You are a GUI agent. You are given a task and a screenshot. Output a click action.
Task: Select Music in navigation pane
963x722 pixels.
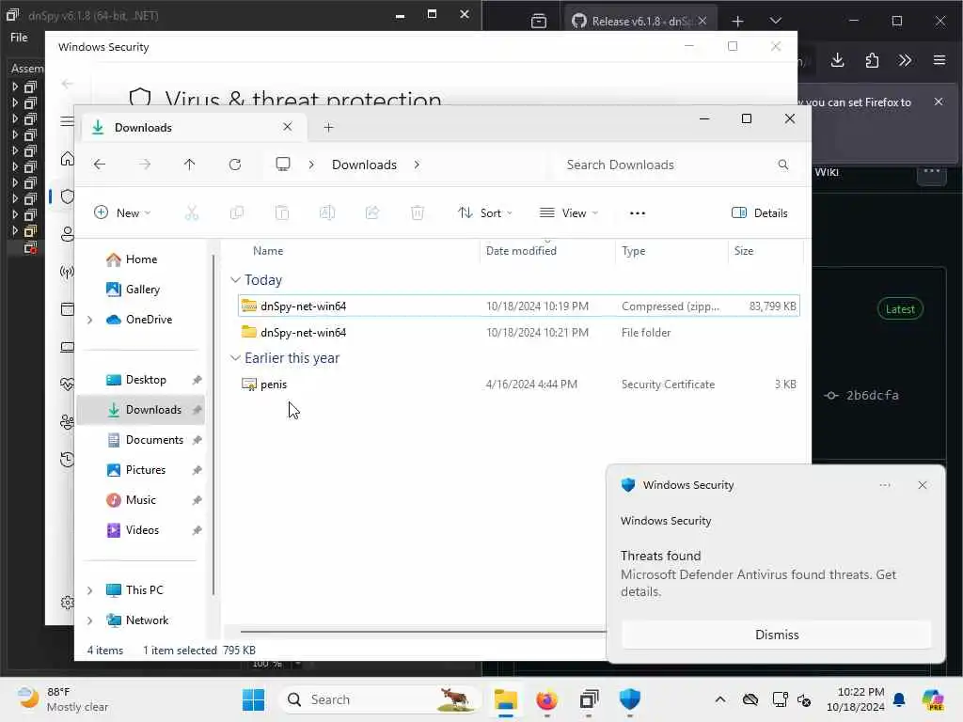(x=141, y=500)
